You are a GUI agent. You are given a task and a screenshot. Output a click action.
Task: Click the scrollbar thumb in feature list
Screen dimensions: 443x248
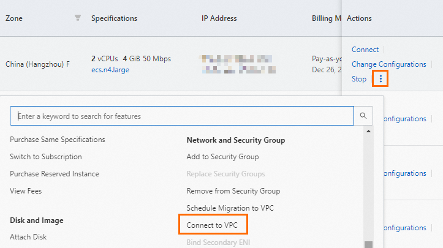point(368,244)
